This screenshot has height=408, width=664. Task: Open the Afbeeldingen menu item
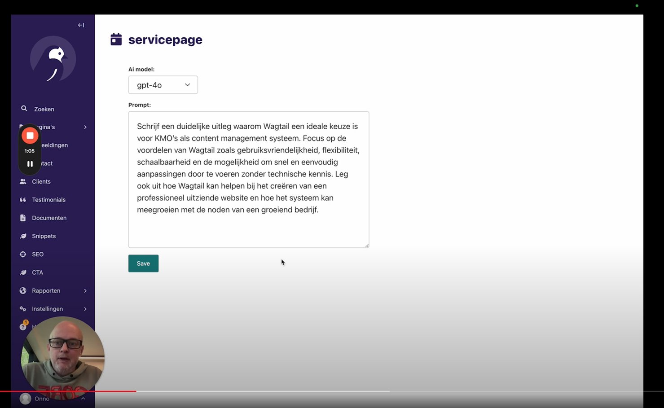pyautogui.click(x=54, y=145)
